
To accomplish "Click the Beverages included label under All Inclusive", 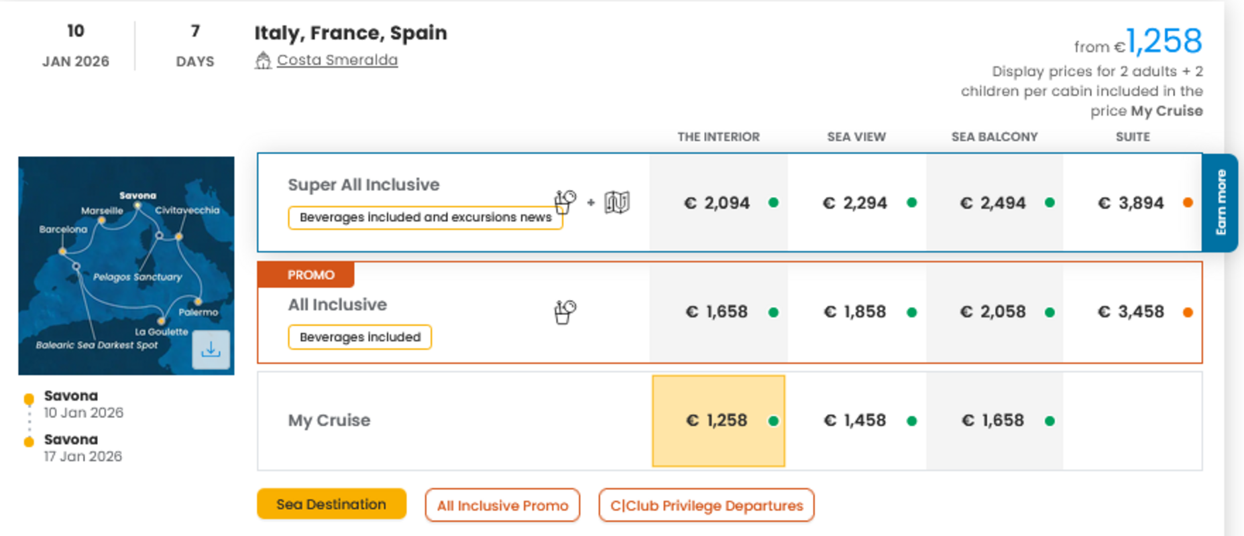I will [360, 337].
